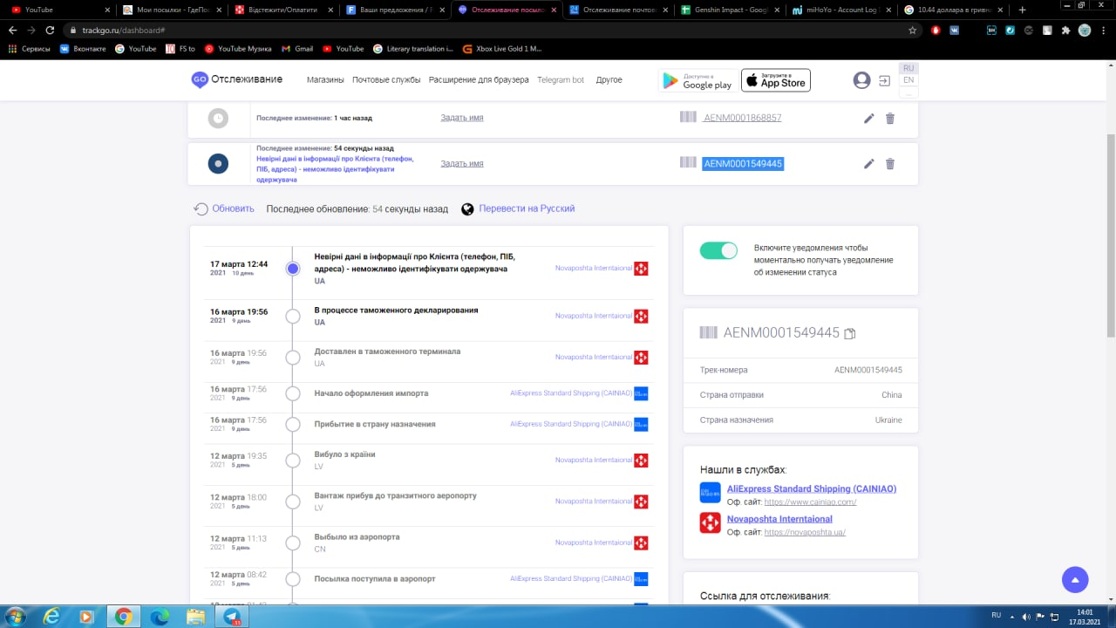Viewport: 1116px width, 628px height.
Task: Reload the page with browser refresh button
Action: [50, 30]
